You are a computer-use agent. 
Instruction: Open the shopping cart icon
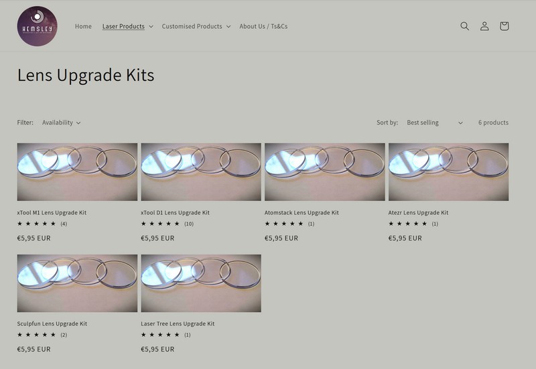[505, 26]
